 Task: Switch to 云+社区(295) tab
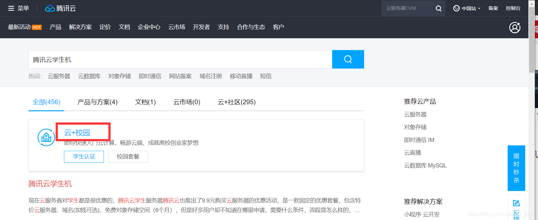(237, 102)
